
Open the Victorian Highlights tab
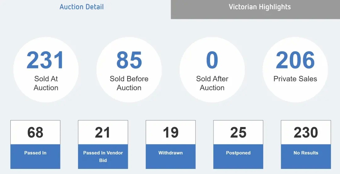click(255, 9)
